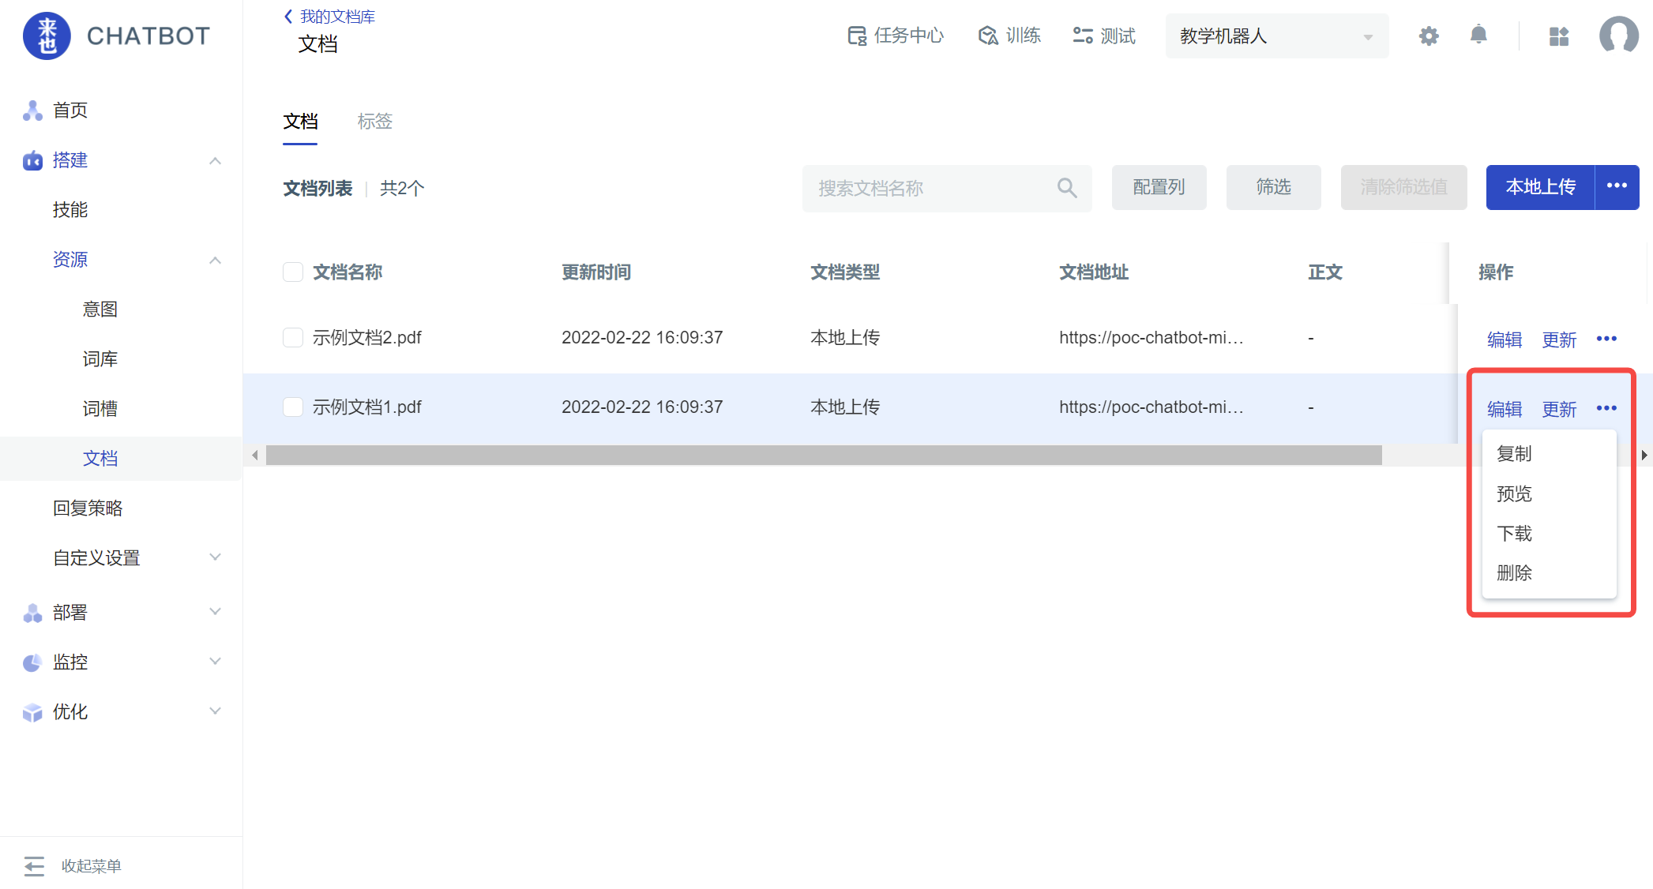Open 意图 in the sidebar

point(100,309)
